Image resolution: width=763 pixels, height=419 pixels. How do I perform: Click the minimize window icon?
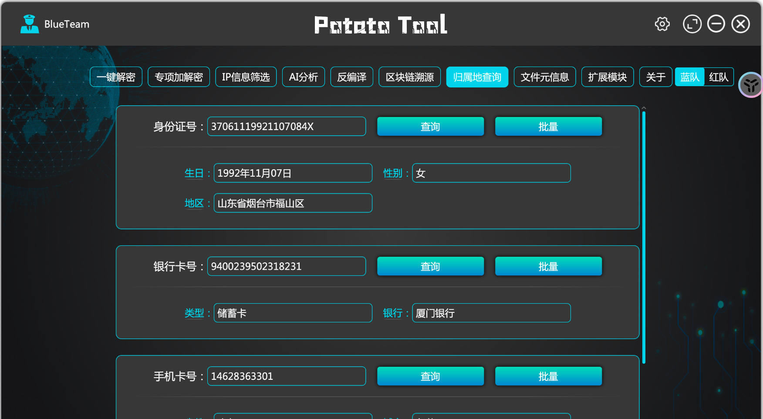716,24
